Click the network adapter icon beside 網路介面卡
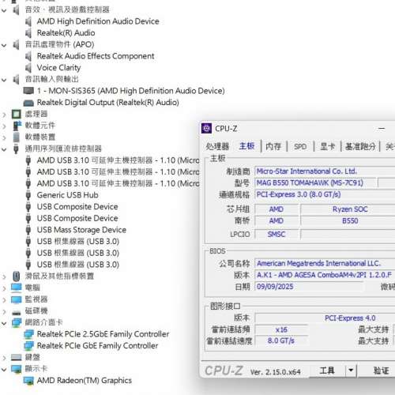This screenshot has height=395, width=395. click(x=17, y=322)
